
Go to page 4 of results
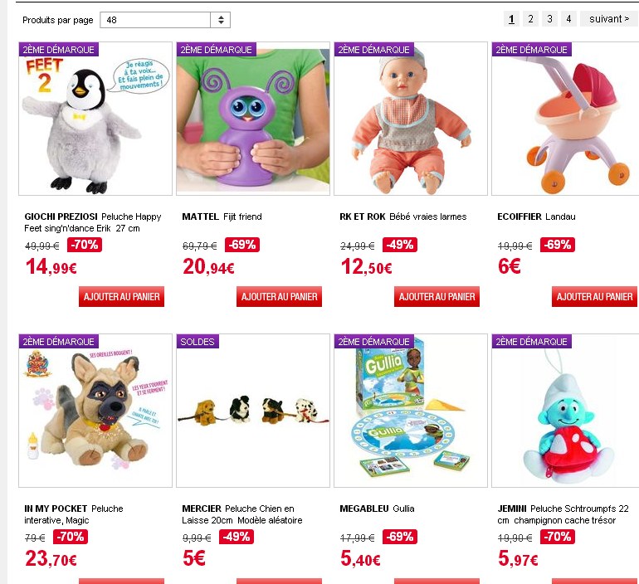click(568, 19)
